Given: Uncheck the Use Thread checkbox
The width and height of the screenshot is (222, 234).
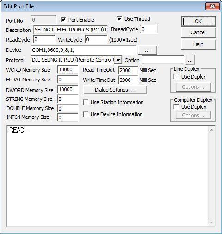Looking at the screenshot, I should tap(119, 19).
